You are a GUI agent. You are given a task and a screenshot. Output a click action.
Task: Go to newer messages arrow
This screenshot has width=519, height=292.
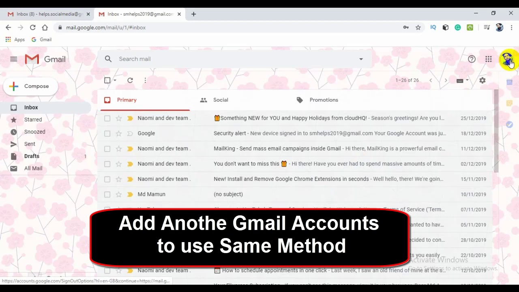click(431, 80)
